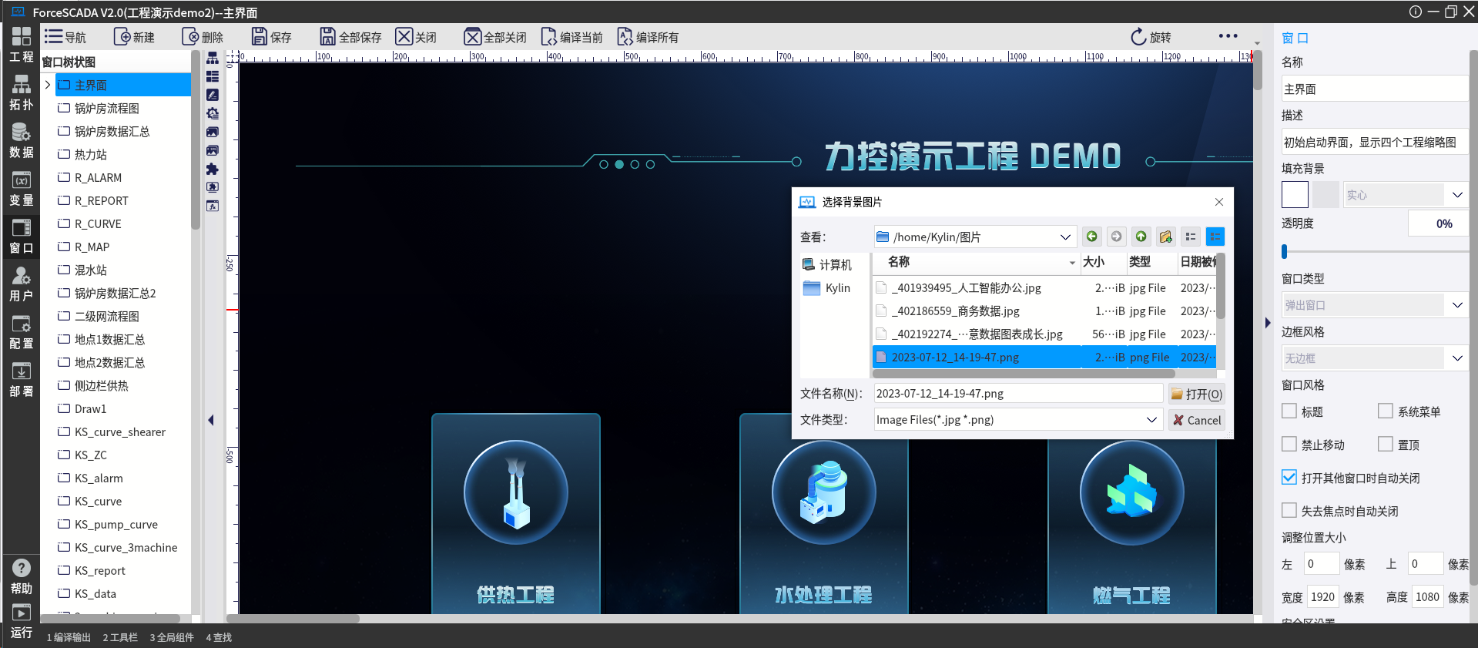Switch to the 1 编译输出 tab

pos(69,637)
